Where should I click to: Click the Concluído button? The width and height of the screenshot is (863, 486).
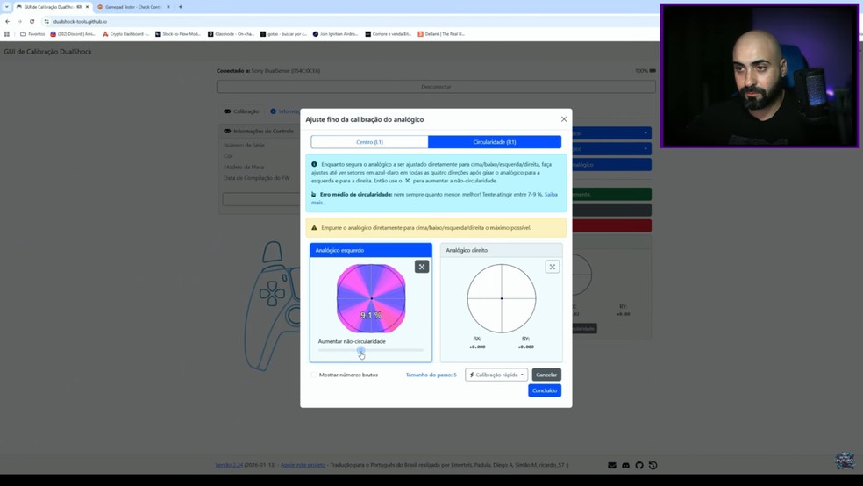click(545, 390)
